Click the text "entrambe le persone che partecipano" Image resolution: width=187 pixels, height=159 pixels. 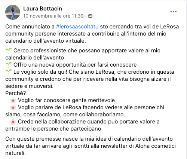[53, 129]
